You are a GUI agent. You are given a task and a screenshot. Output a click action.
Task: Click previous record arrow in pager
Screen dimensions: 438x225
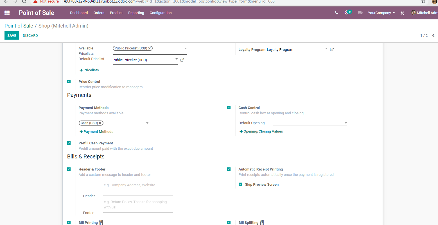[434, 35]
